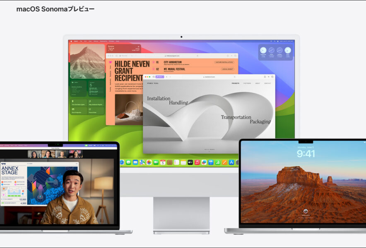The width and height of the screenshot is (366, 248).
Task: Launch FaceTime from the iMac dock
Action: pyautogui.click(x=156, y=162)
